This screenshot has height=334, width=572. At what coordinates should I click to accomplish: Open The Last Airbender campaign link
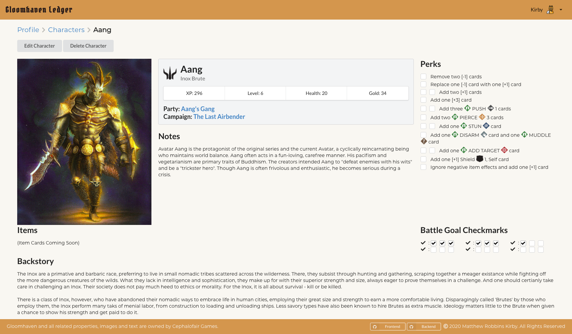coord(219,117)
